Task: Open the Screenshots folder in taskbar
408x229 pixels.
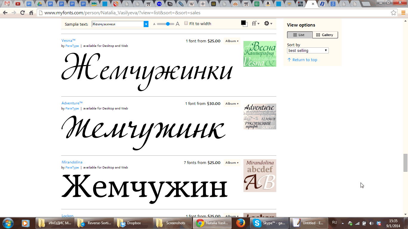Action: pyautogui.click(x=172, y=223)
